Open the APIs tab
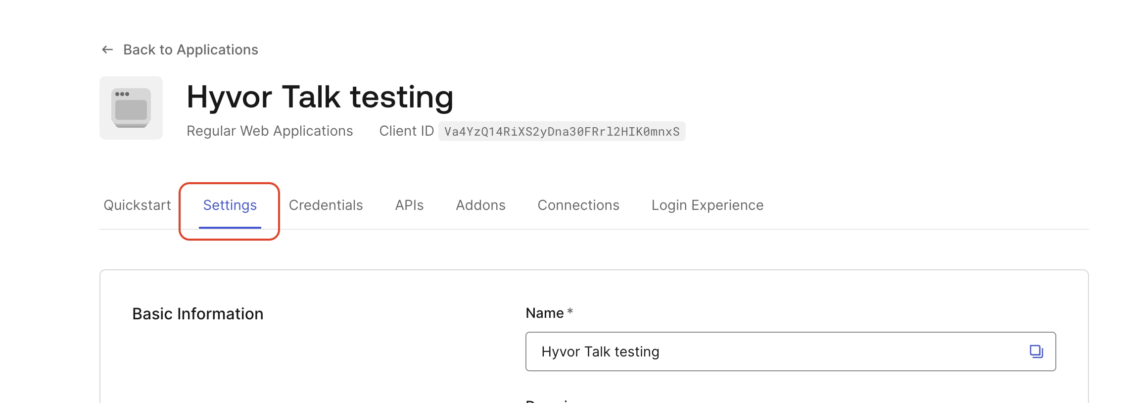The height and width of the screenshot is (403, 1133). 409,205
